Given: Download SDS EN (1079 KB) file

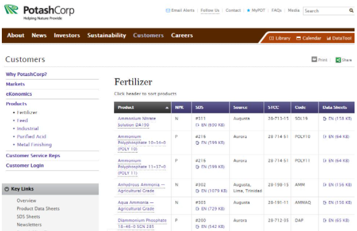Looking at the screenshot, I should click(211, 191).
